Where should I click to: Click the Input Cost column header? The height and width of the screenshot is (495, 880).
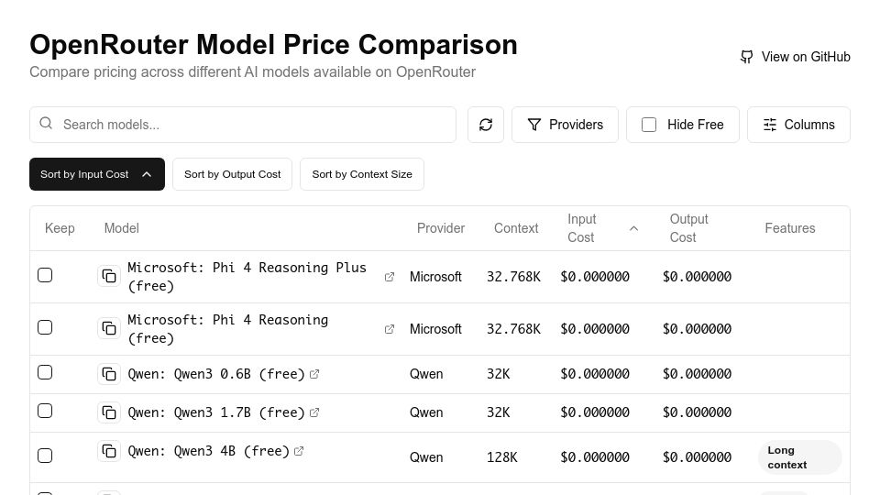point(581,228)
